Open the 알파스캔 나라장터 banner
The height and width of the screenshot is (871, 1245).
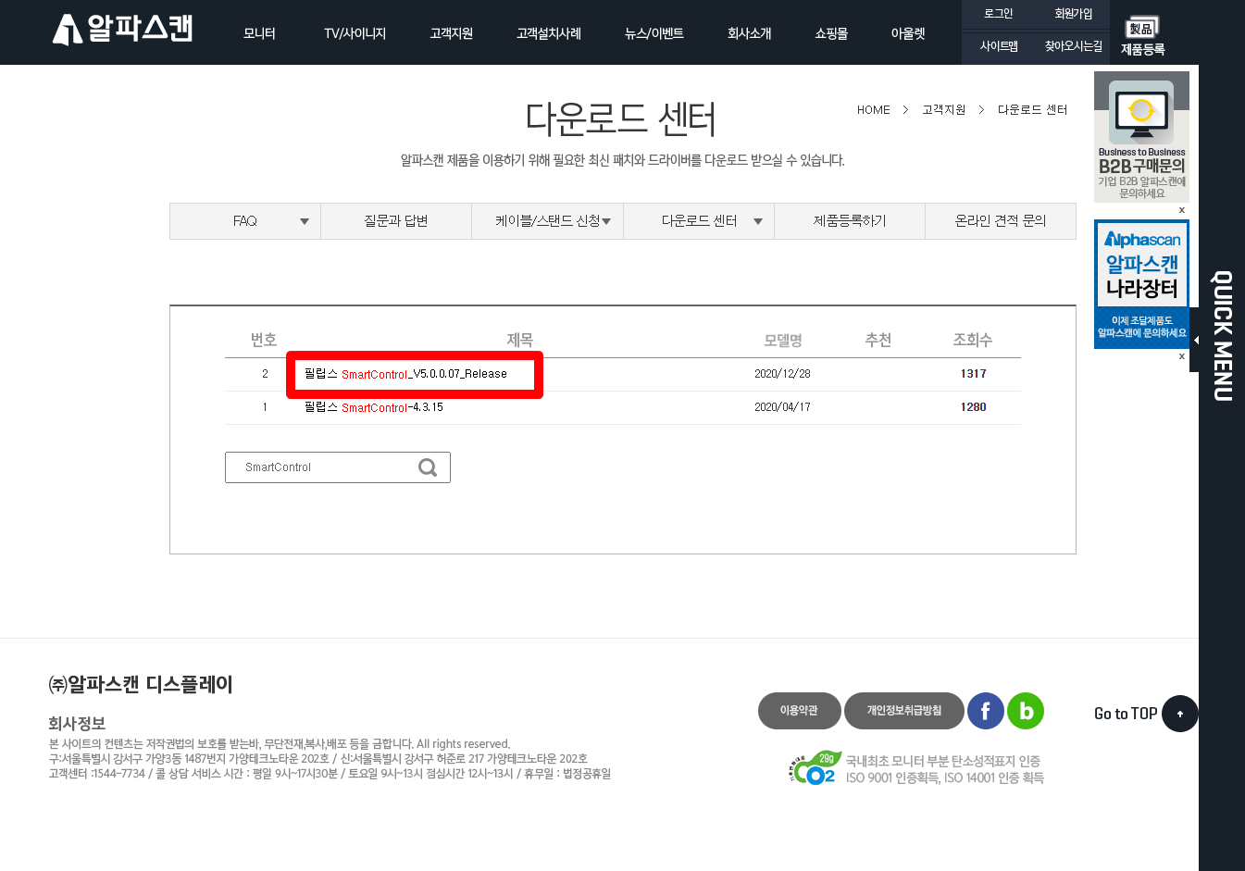coord(1141,284)
